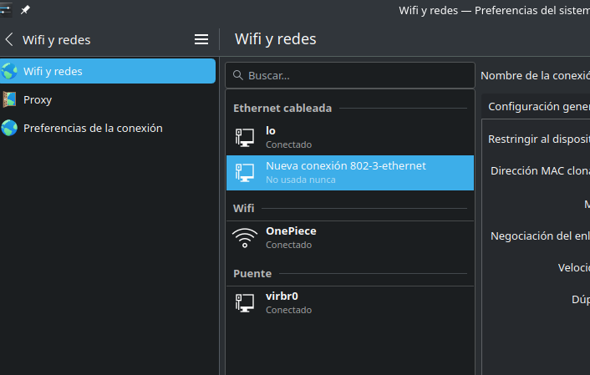Viewport: 590px width, 375px height.
Task: Click the Wifi y redes sidebar header title
Action: [x=57, y=40]
